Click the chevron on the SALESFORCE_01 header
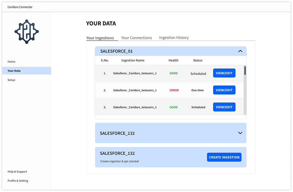 click(x=240, y=51)
